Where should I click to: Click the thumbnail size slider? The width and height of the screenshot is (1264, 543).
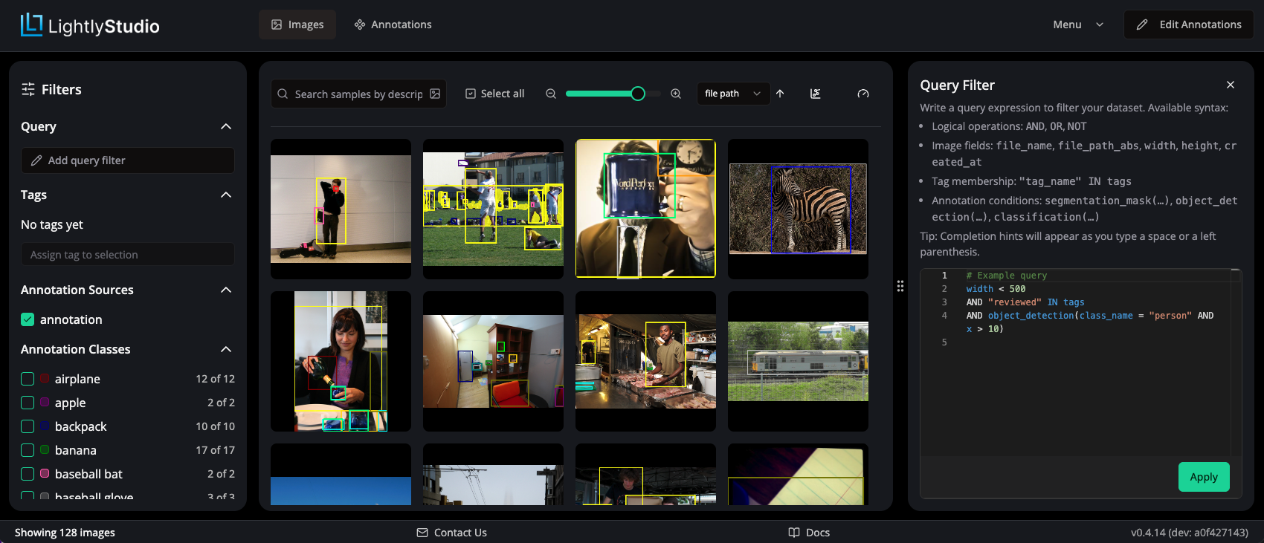coord(613,94)
